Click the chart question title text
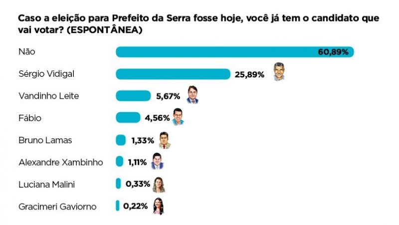 [x=199, y=24]
